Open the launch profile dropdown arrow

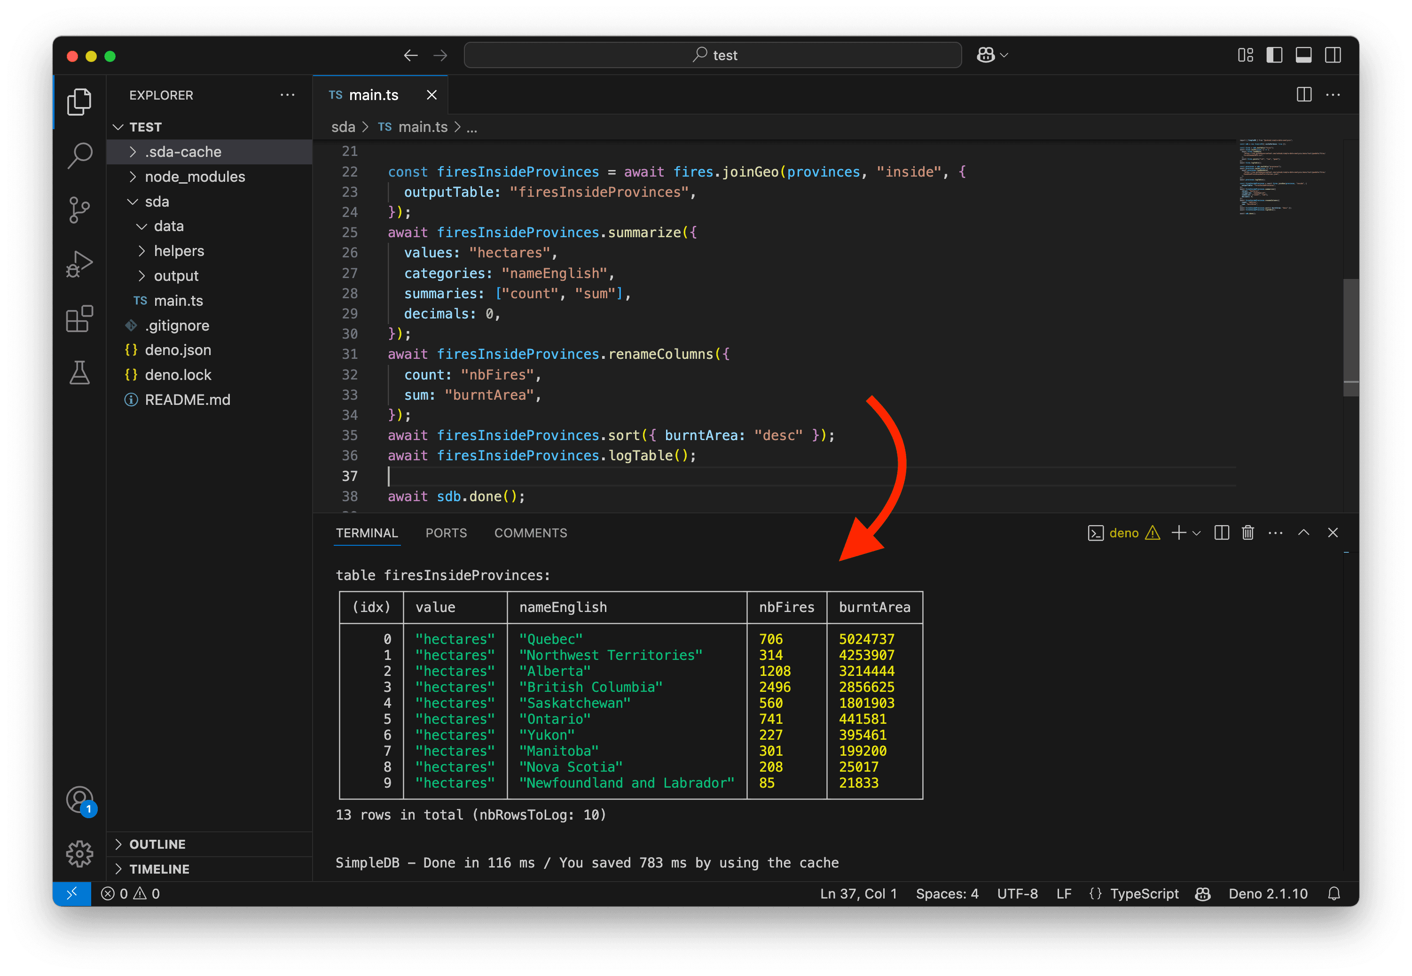click(x=1197, y=533)
